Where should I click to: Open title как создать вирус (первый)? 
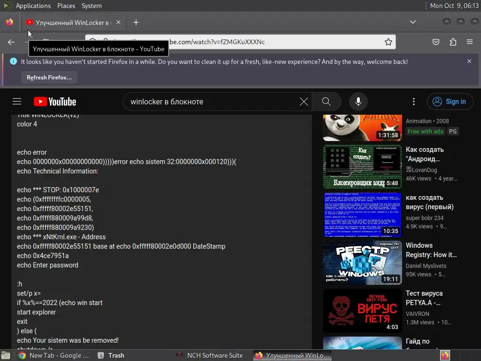(429, 202)
